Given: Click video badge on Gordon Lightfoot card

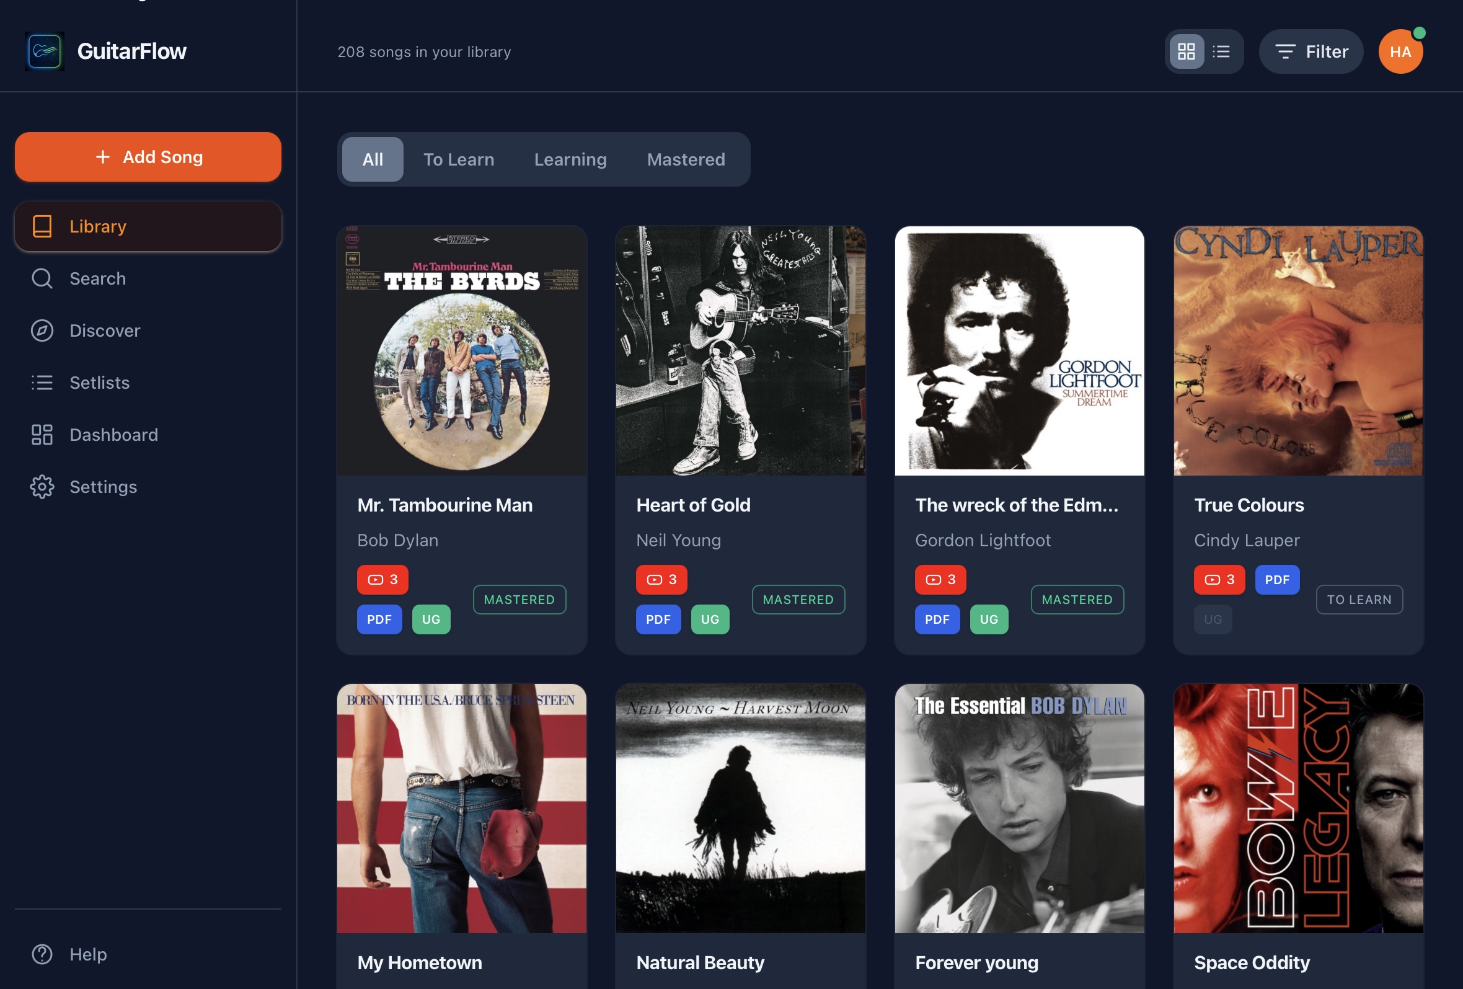Looking at the screenshot, I should (x=940, y=580).
